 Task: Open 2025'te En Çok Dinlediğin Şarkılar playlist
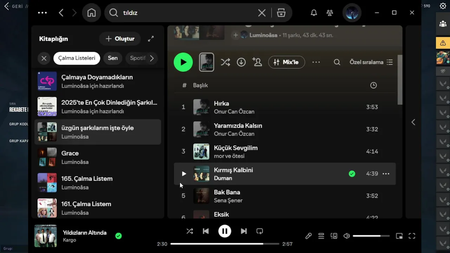pos(98,106)
